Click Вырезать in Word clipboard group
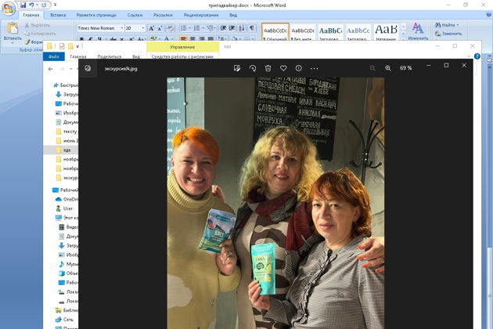493x329 pixels. [x=38, y=25]
